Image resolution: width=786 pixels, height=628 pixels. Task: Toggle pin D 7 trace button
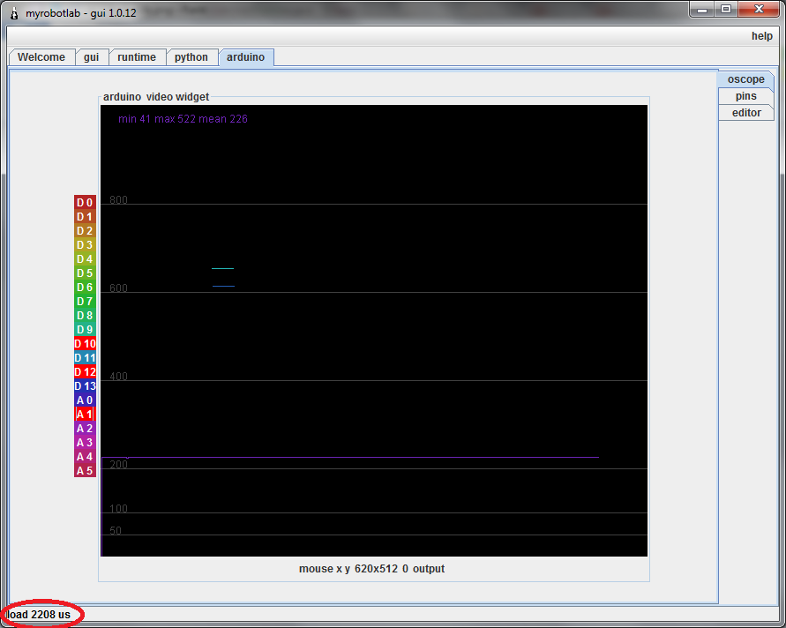click(x=85, y=302)
